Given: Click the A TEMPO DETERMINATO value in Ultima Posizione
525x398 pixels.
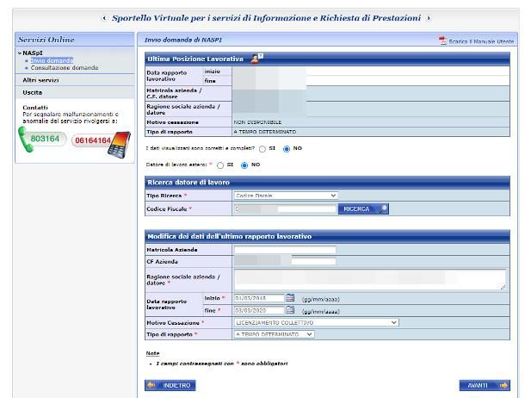Looking at the screenshot, I should [x=265, y=132].
